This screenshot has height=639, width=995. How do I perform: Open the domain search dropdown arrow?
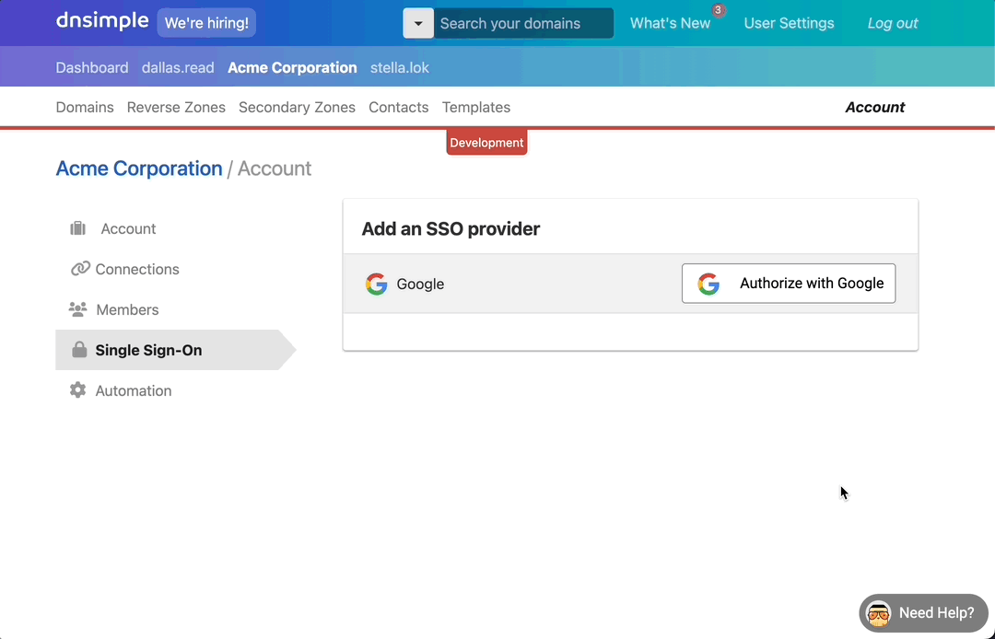pos(418,24)
